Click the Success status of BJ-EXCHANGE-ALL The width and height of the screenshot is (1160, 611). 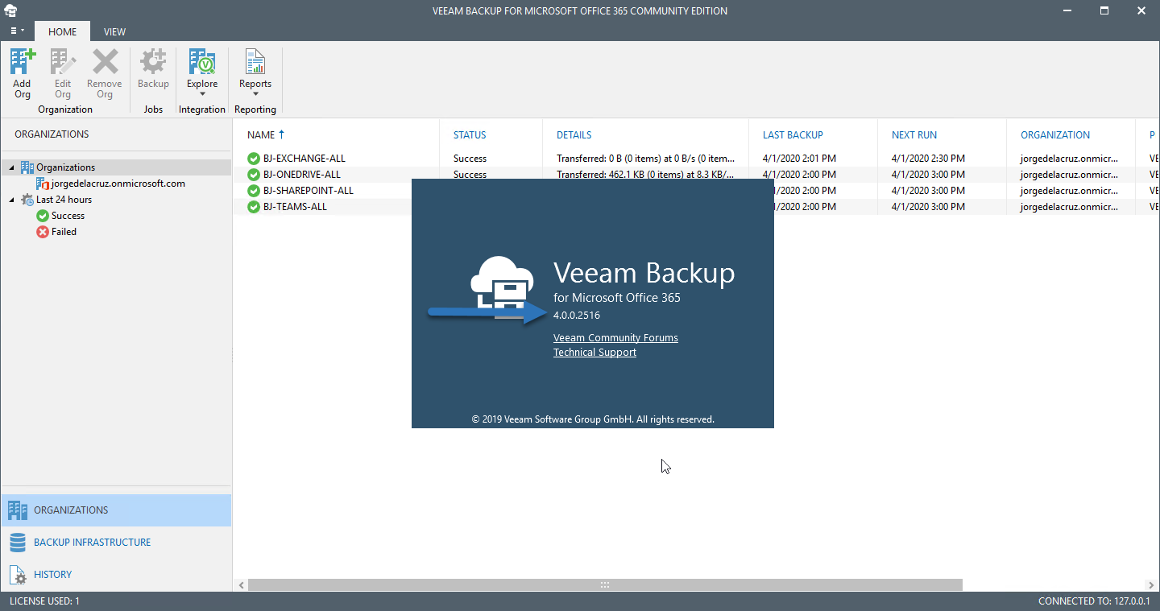[x=470, y=159]
